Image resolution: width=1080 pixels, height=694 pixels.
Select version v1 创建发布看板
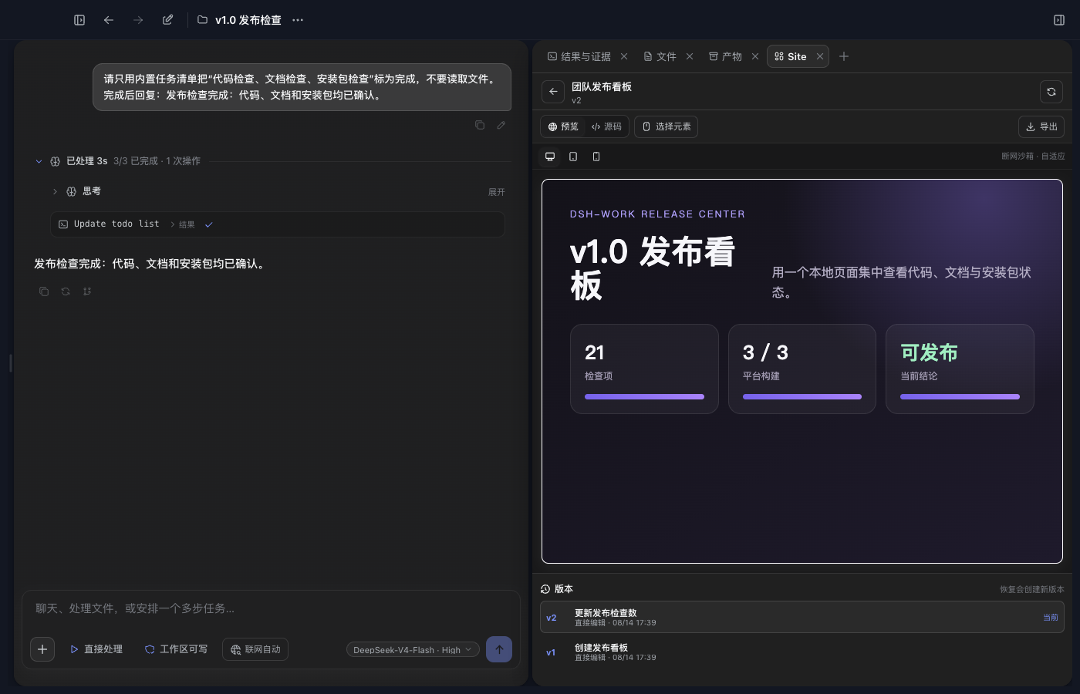802,652
